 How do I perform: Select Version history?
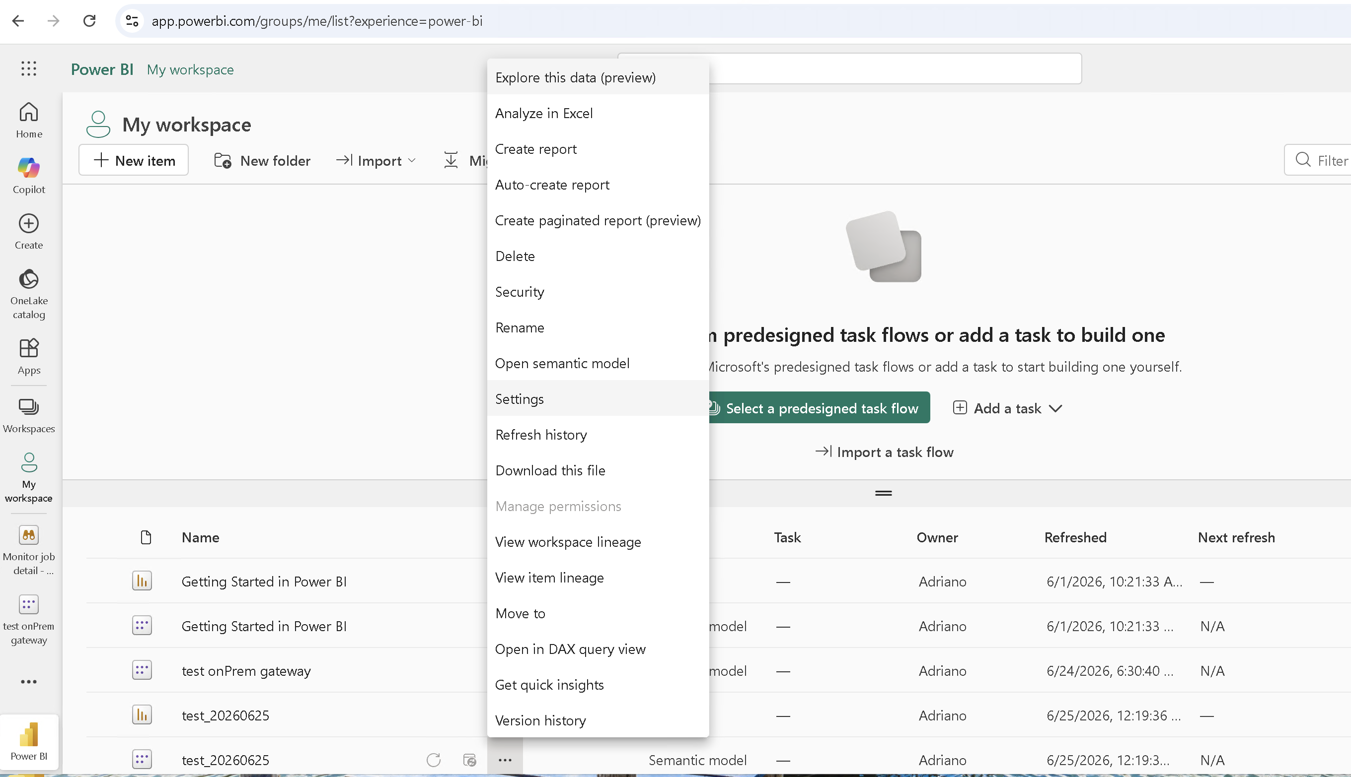tap(598, 720)
